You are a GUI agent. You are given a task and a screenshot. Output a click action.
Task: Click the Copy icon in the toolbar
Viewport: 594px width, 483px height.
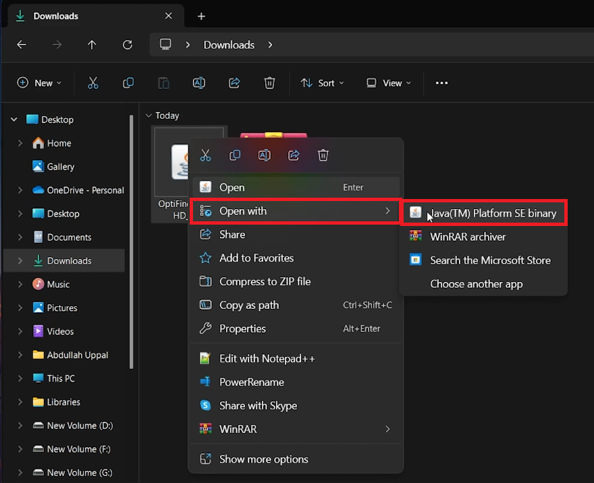(128, 83)
